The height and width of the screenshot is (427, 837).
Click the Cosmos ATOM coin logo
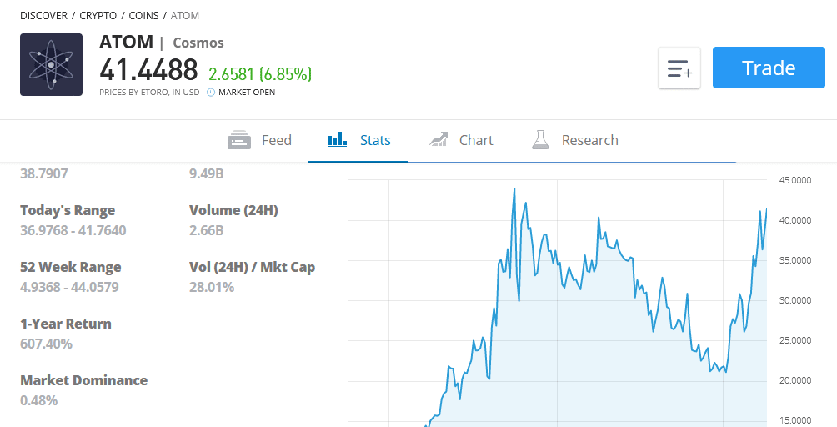[51, 64]
